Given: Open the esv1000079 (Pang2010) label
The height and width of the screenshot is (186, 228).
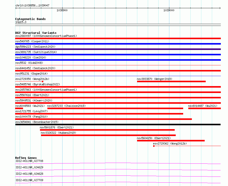Looking at the screenshot, I should (32, 117).
